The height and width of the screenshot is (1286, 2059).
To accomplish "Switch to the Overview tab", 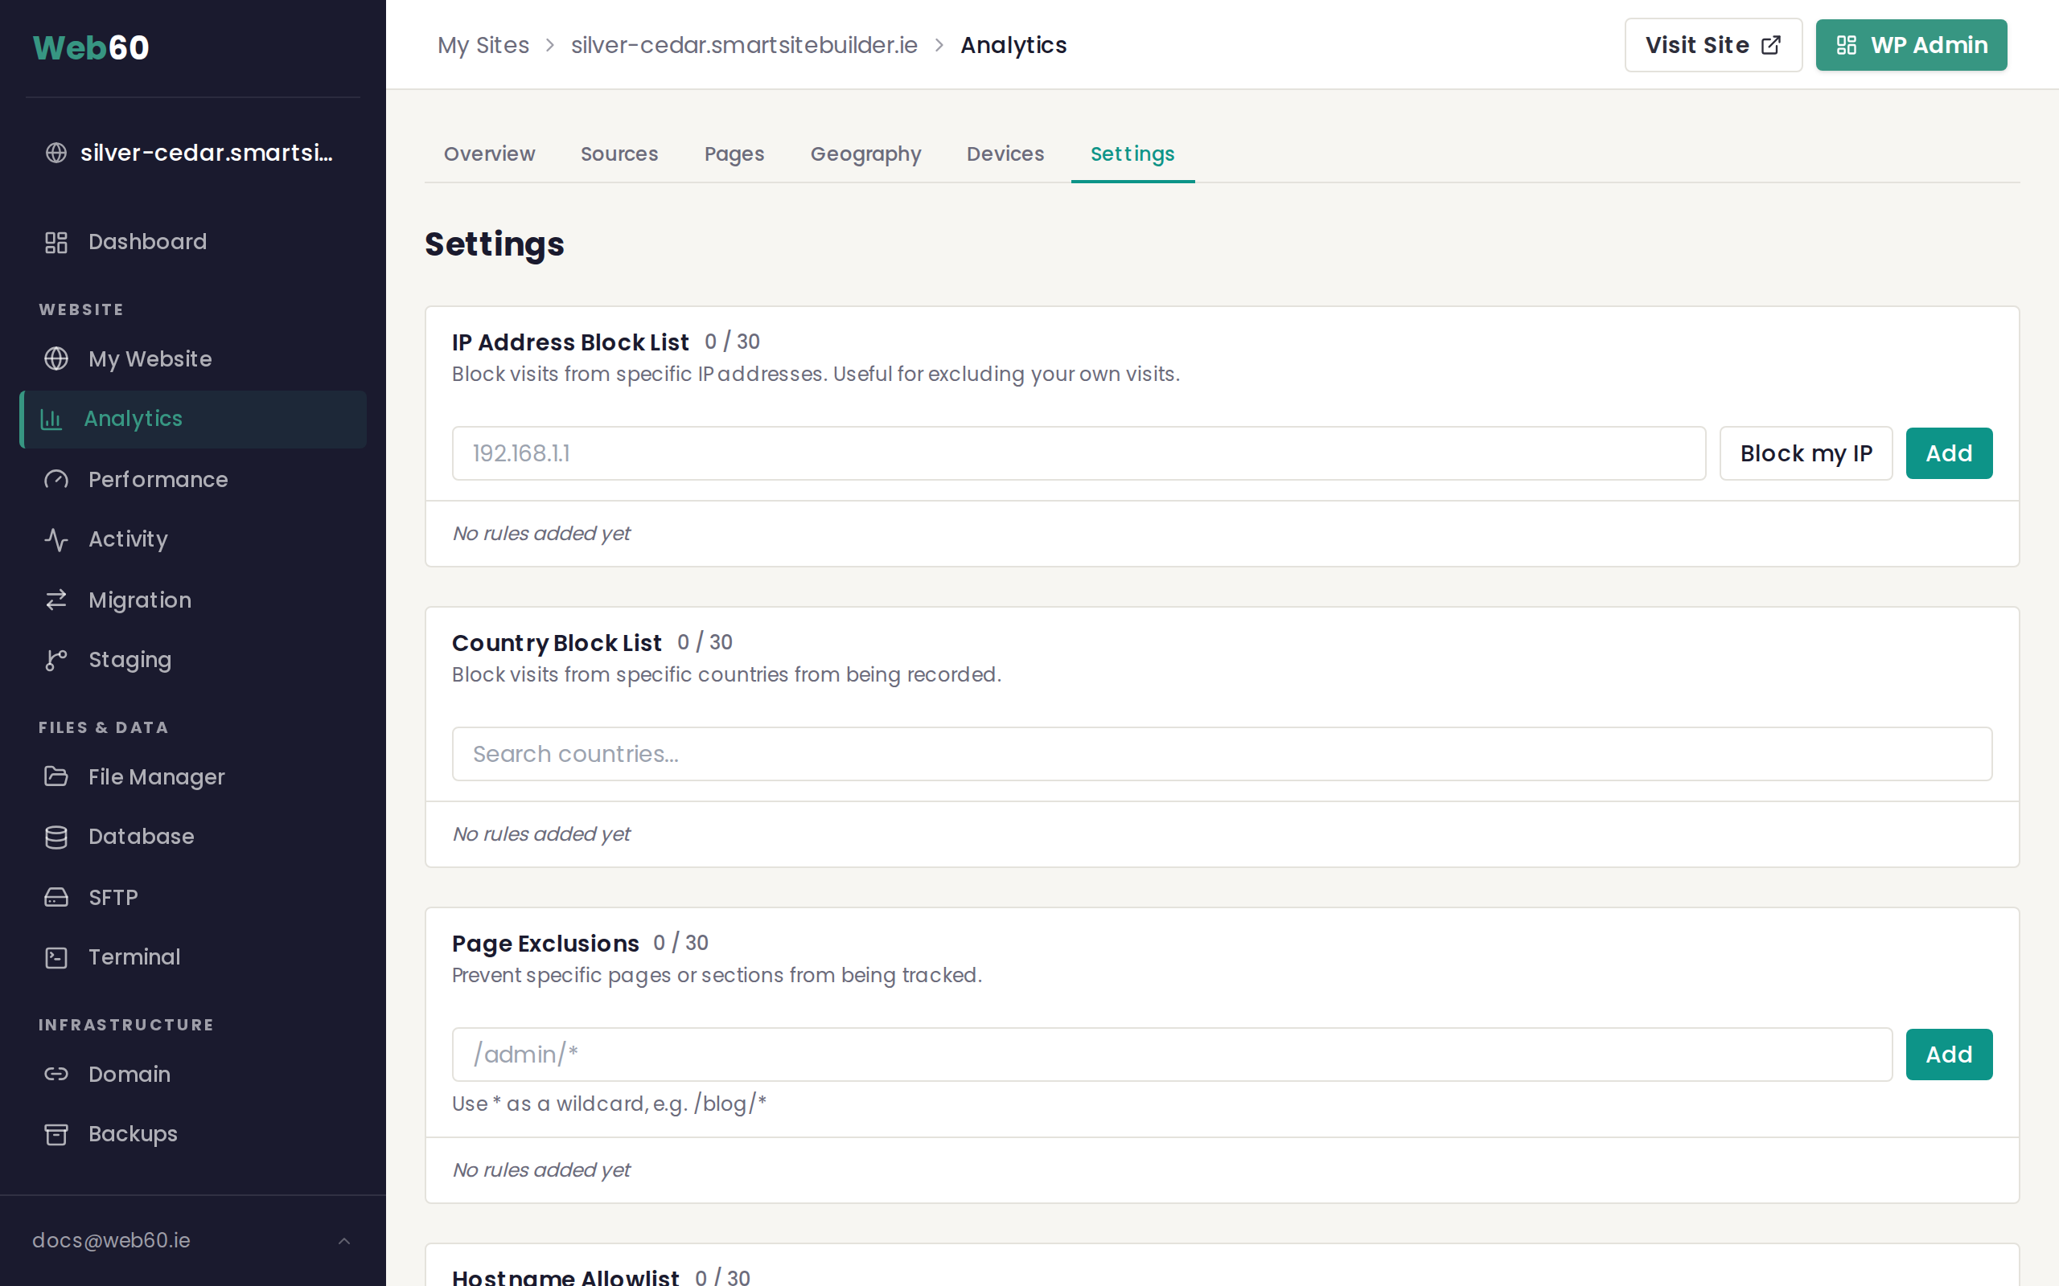I will coord(489,154).
